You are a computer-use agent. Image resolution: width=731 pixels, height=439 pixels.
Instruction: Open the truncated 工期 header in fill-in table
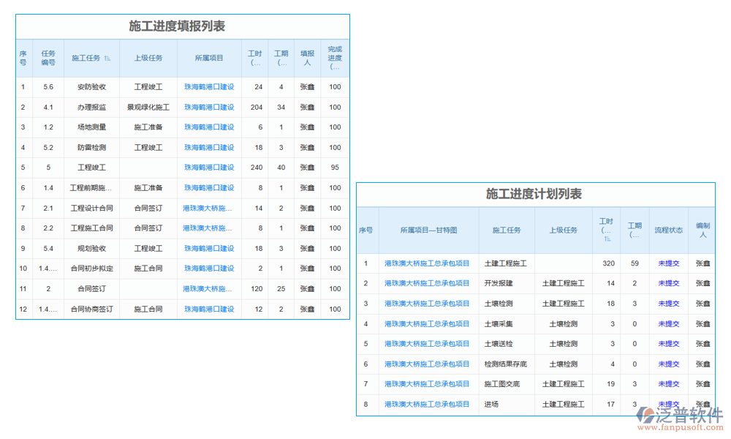coord(281,58)
